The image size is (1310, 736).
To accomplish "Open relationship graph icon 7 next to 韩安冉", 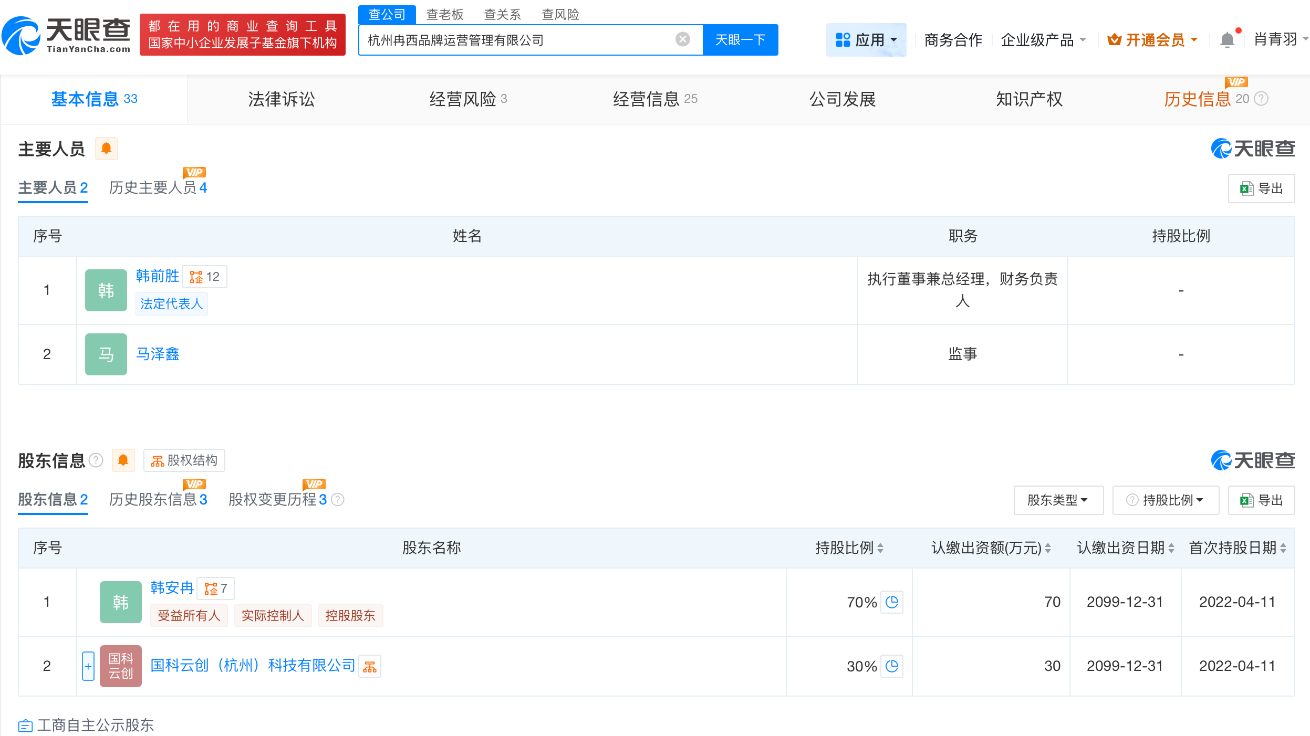I will 215,588.
